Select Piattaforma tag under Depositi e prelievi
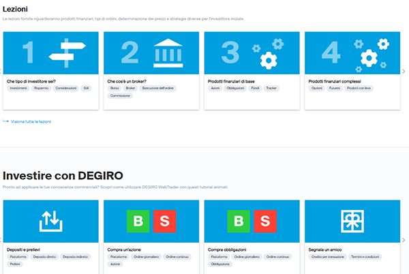 pyautogui.click(x=18, y=257)
